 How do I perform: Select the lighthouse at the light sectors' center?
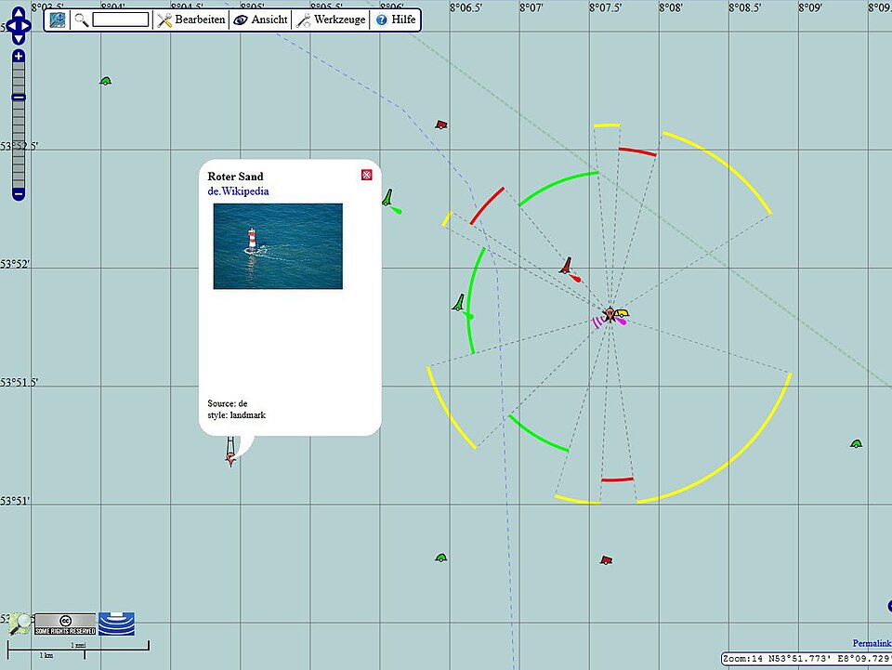click(610, 316)
